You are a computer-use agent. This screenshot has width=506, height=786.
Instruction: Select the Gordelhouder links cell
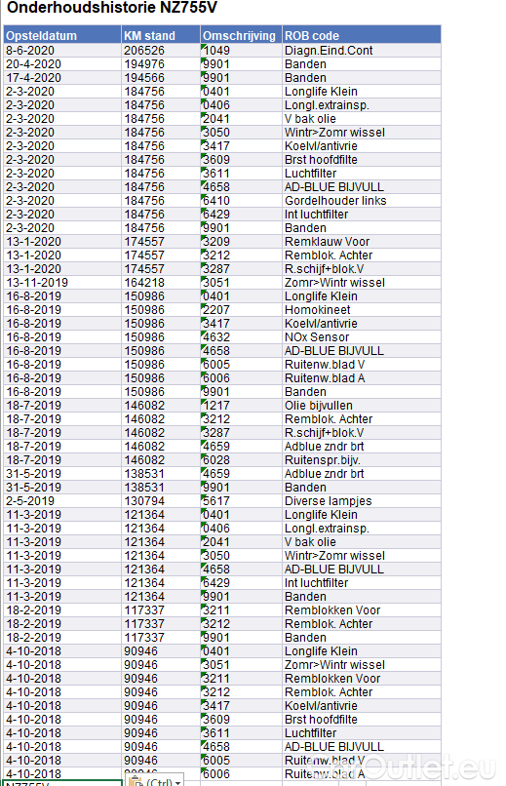(x=361, y=201)
